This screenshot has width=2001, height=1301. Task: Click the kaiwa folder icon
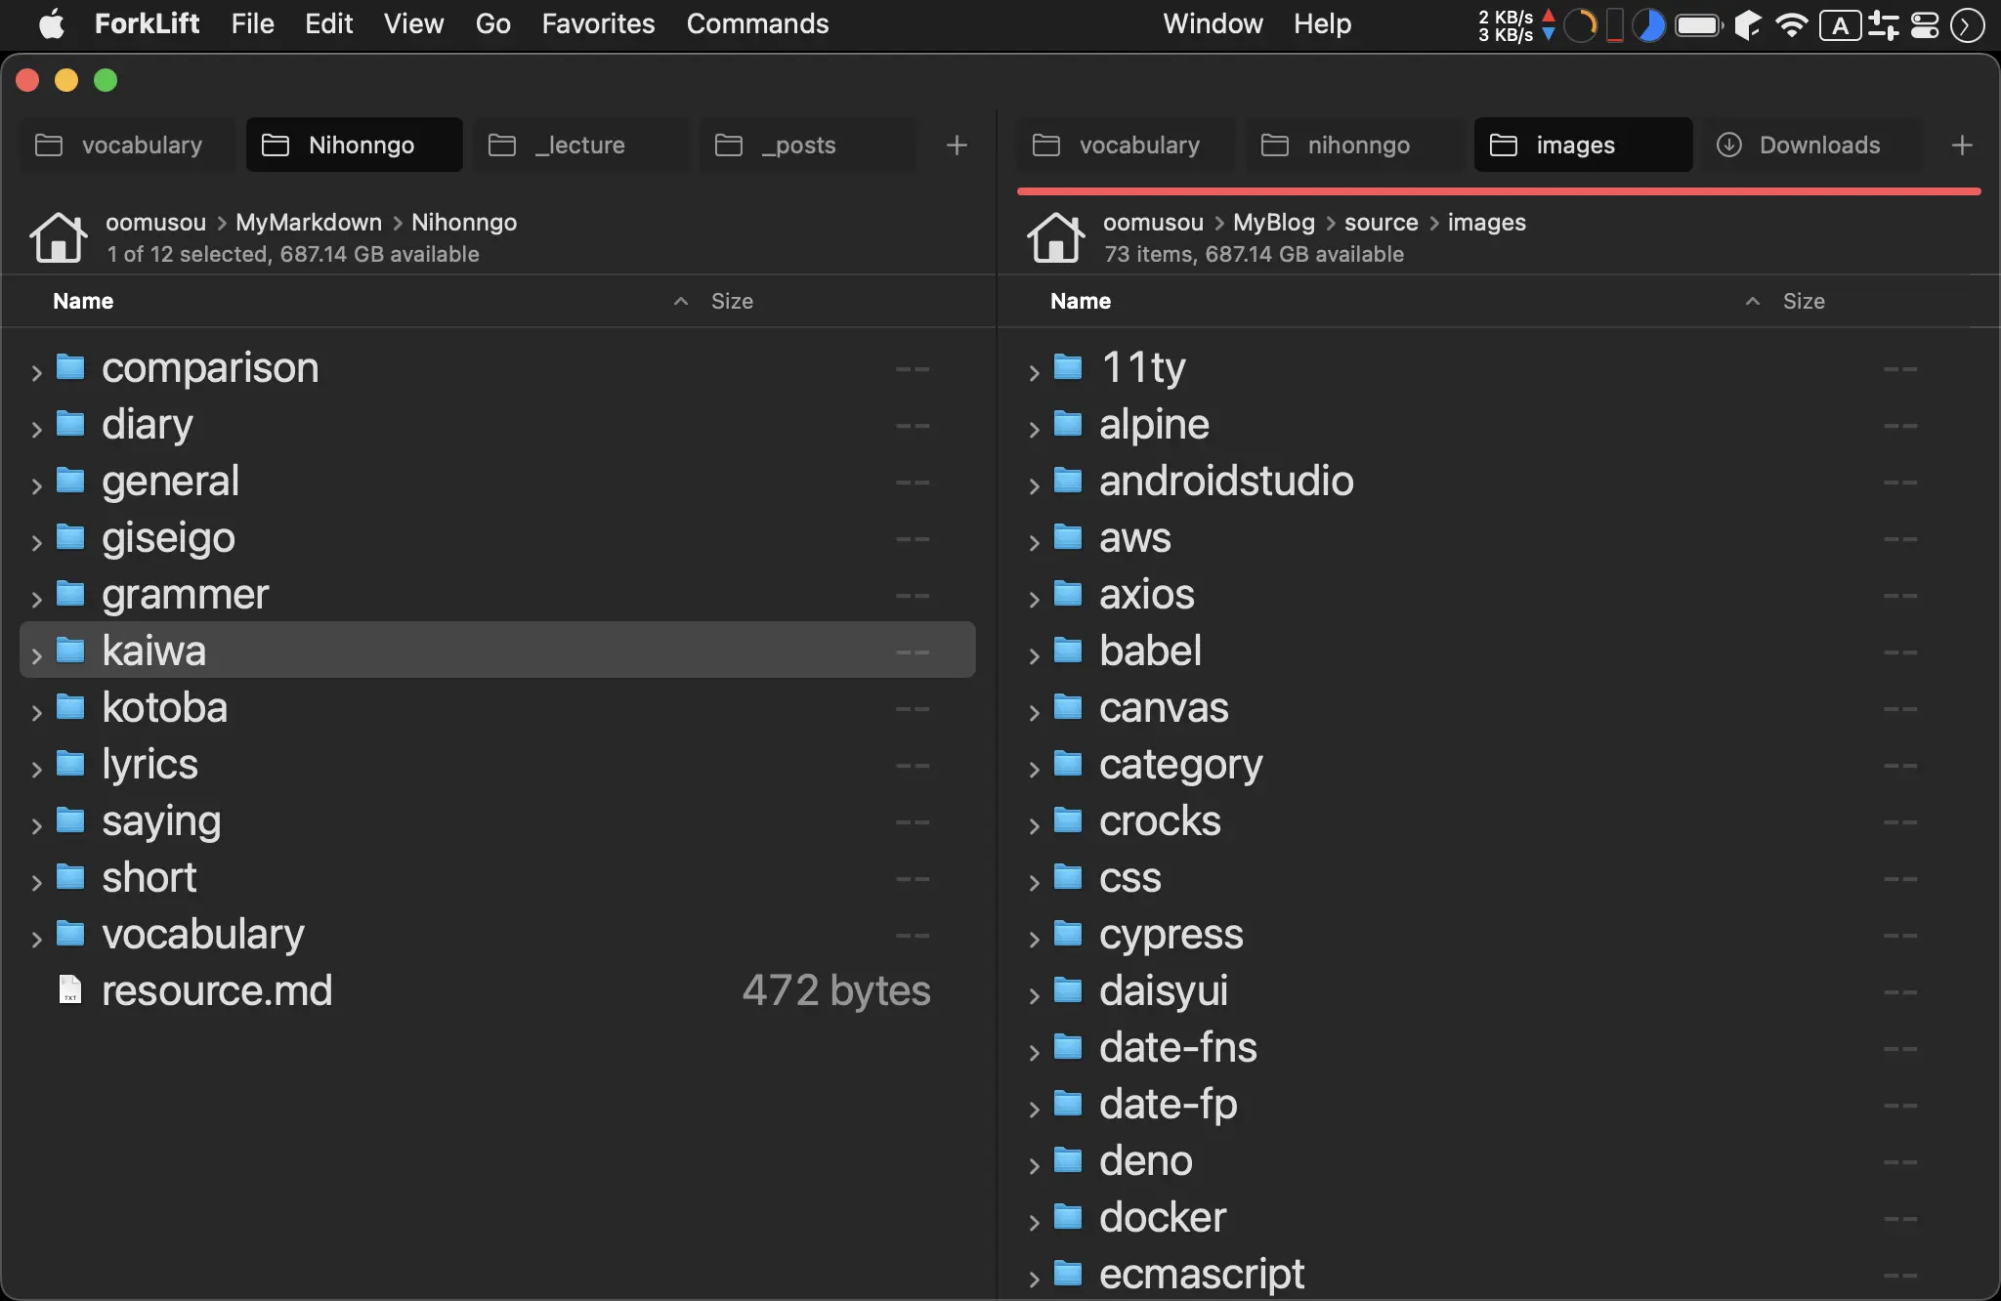70,650
